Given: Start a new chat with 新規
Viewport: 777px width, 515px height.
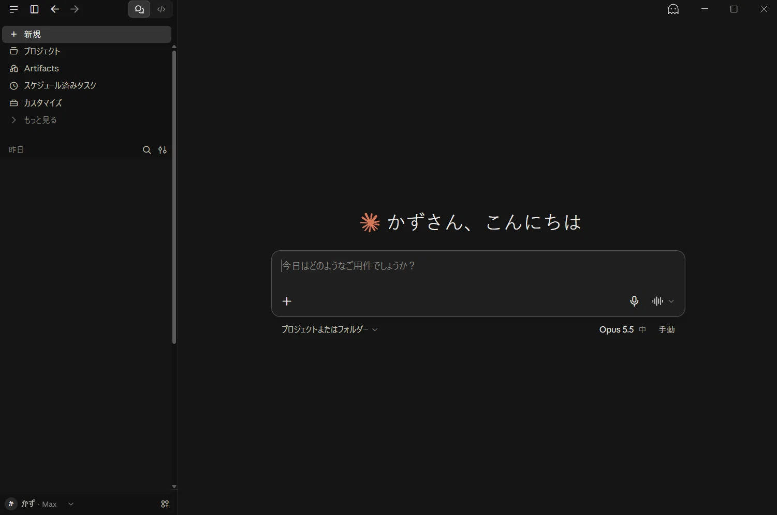Looking at the screenshot, I should [x=87, y=34].
